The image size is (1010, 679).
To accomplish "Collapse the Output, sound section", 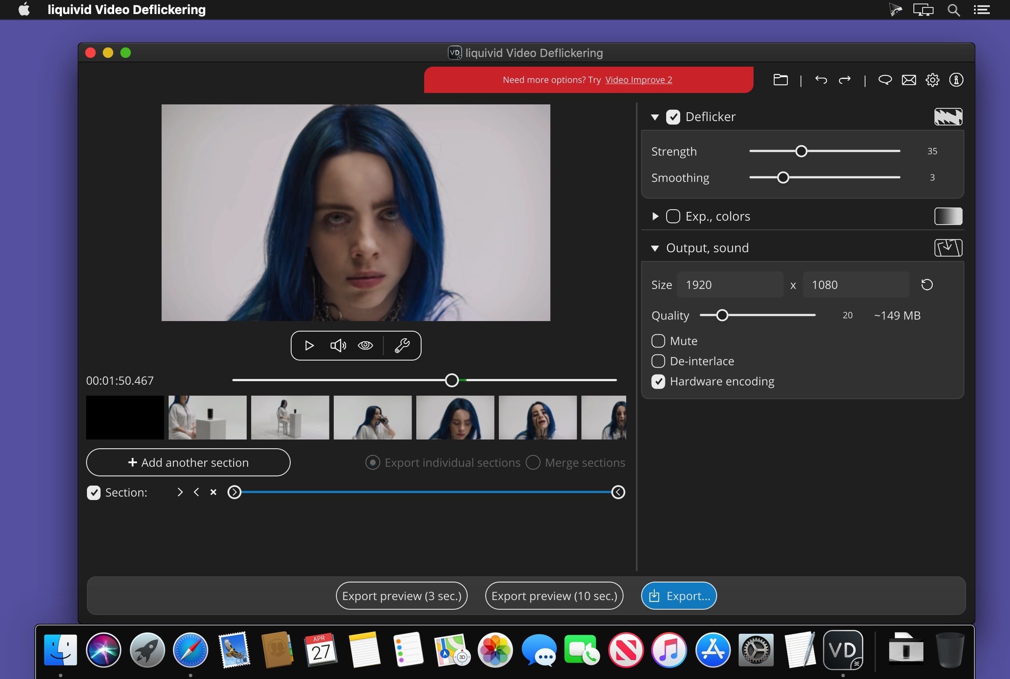I will point(655,248).
